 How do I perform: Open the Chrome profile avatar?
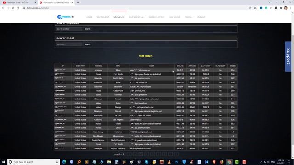point(286,8)
